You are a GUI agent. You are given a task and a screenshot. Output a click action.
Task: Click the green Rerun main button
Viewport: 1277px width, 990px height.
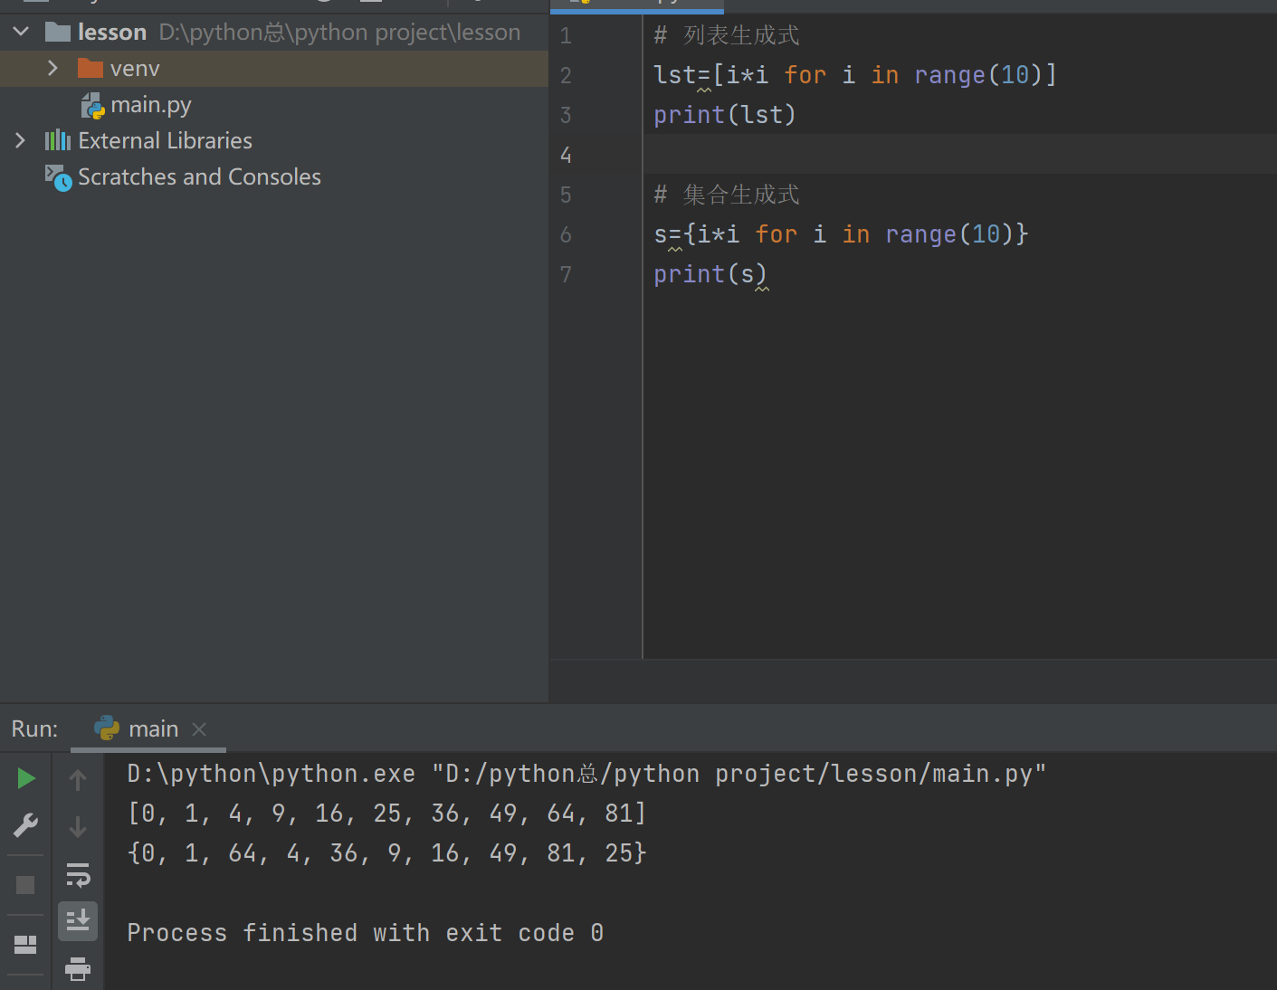pos(26,778)
